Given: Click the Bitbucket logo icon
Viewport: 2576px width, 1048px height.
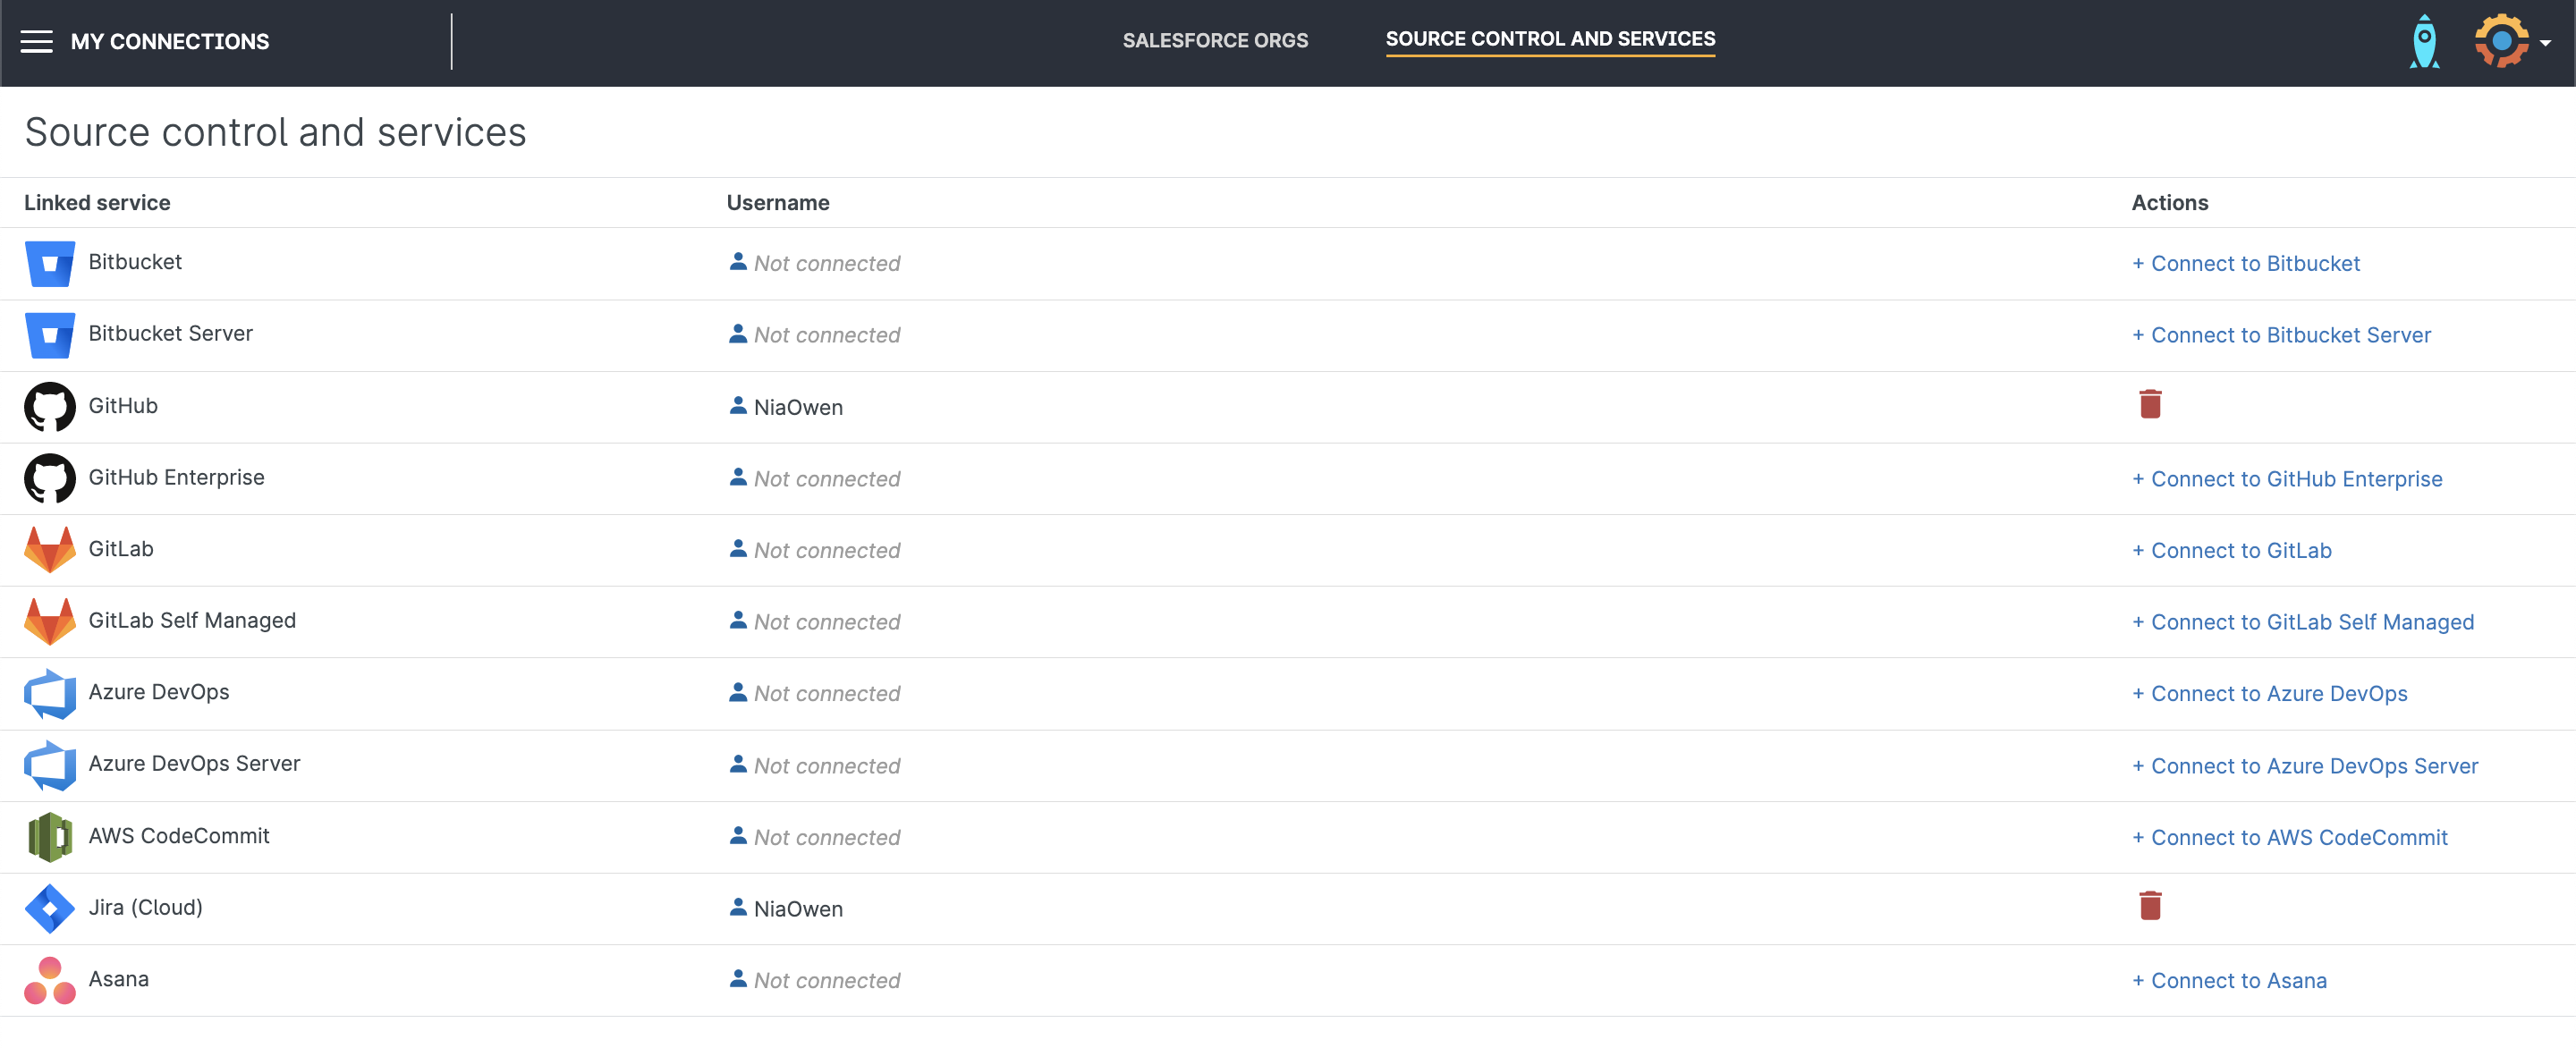Looking at the screenshot, I should [50, 263].
